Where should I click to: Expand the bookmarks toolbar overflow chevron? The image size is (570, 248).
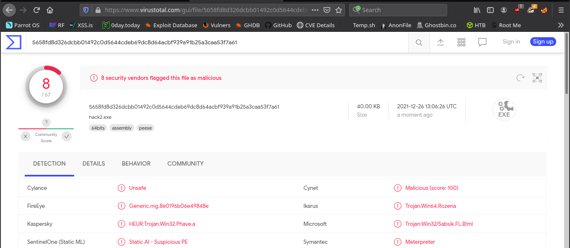(561, 25)
